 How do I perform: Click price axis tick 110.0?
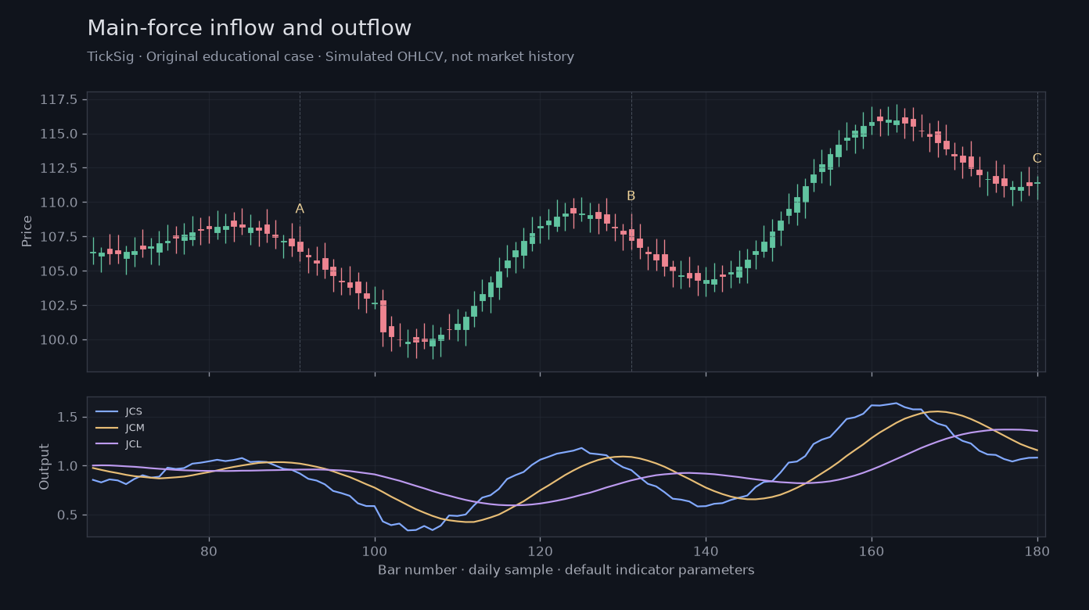coord(59,203)
